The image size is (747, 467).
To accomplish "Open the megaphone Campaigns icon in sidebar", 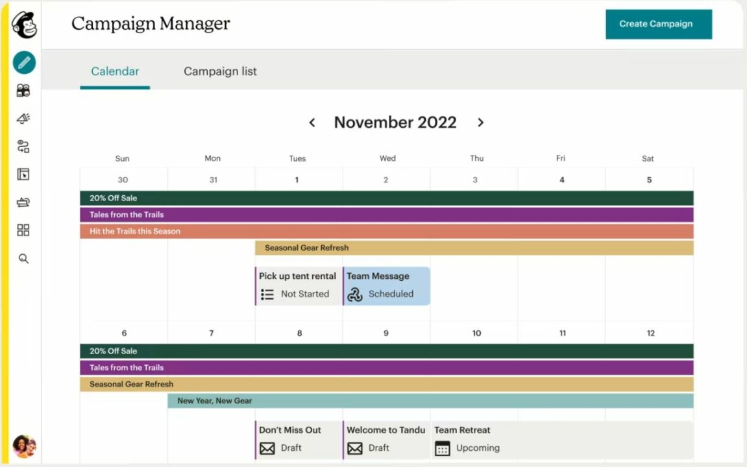I will tap(23, 119).
